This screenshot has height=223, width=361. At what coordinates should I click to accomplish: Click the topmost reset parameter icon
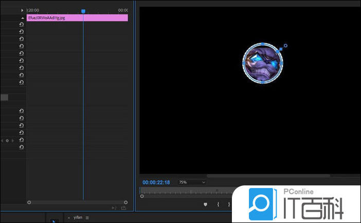22,24
